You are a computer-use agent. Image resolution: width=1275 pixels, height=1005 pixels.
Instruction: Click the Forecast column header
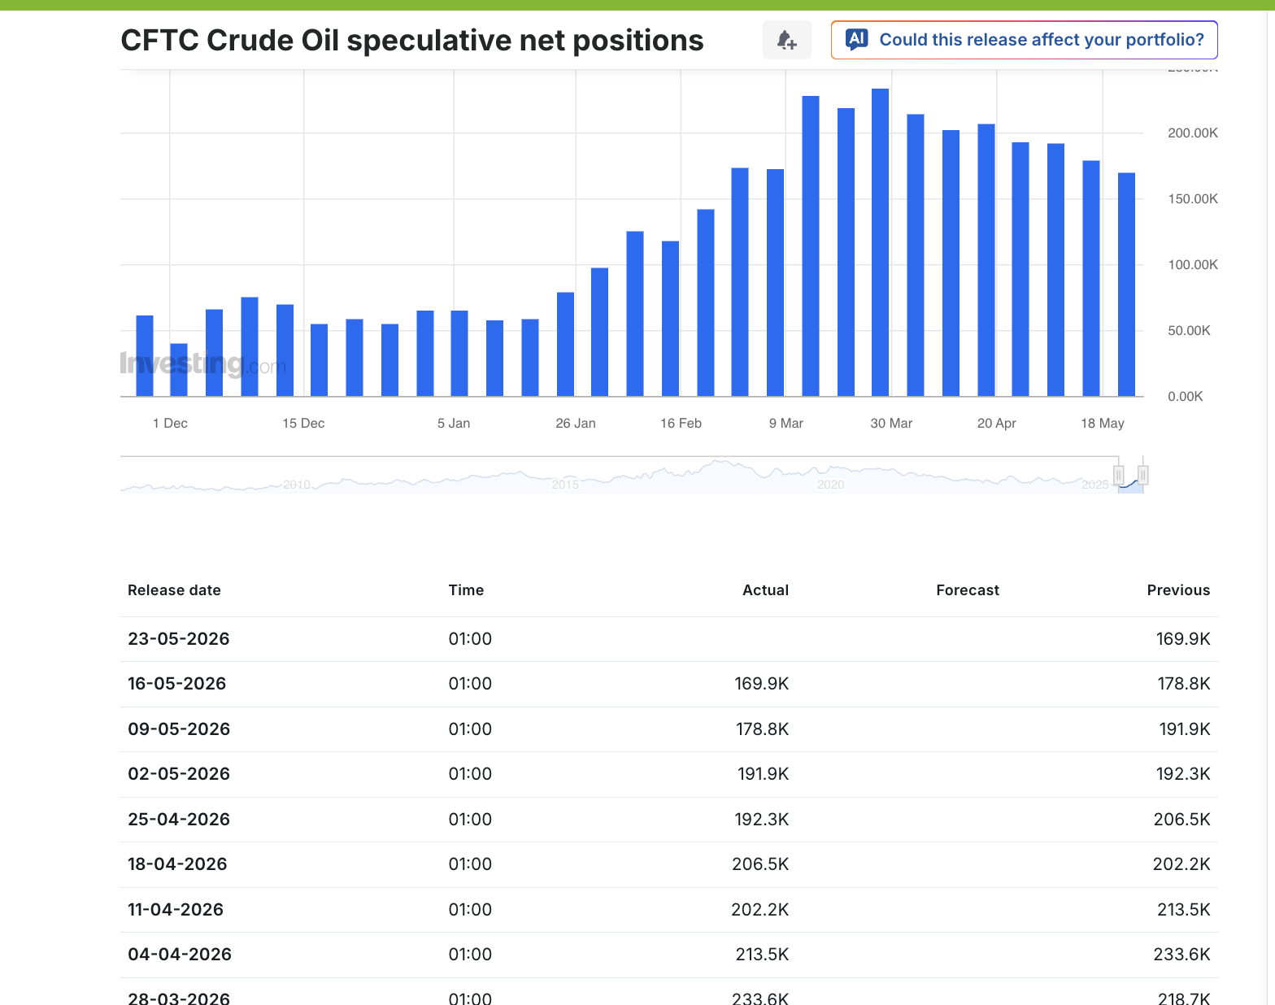[x=968, y=590]
